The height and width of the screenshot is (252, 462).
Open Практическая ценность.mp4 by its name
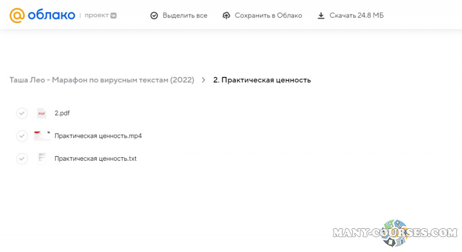(98, 136)
